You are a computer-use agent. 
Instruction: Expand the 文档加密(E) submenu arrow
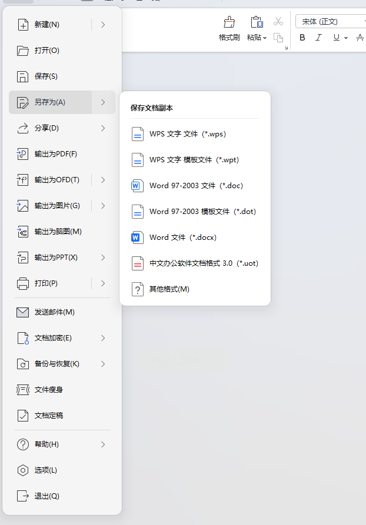point(103,338)
